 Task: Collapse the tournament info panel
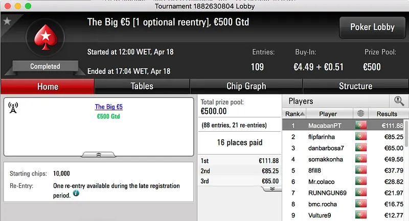pos(99,154)
